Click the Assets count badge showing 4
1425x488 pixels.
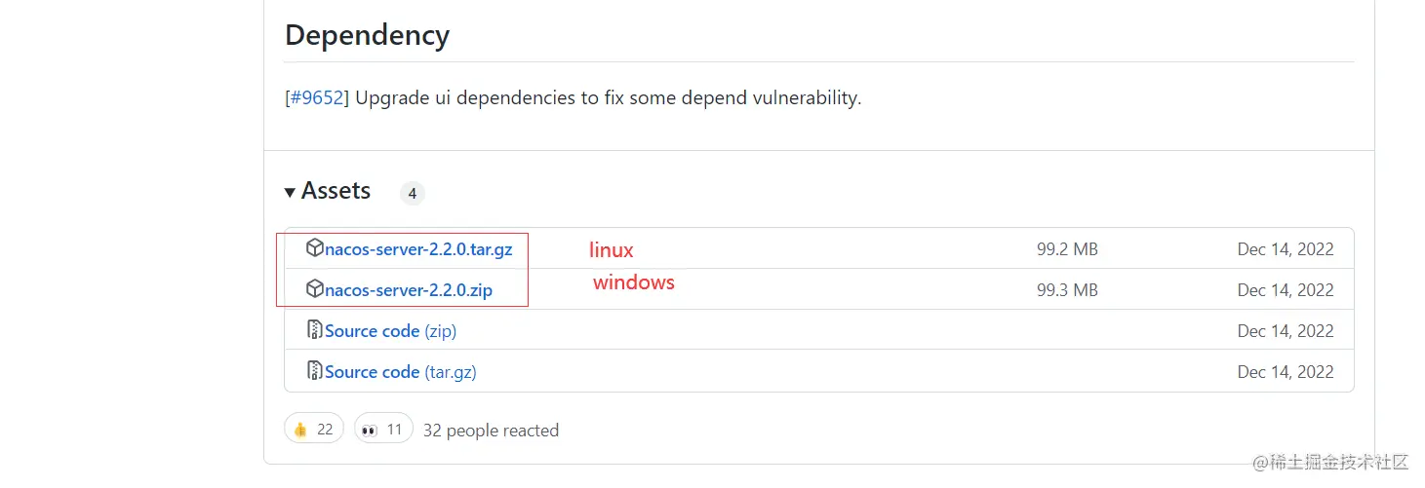point(413,194)
